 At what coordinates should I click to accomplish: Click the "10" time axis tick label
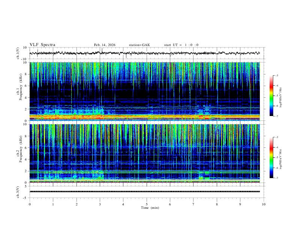264,204
